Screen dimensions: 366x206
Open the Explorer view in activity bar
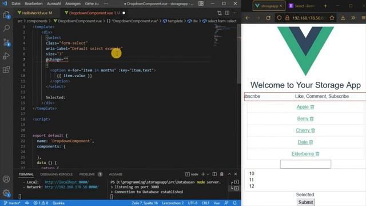tap(6, 15)
